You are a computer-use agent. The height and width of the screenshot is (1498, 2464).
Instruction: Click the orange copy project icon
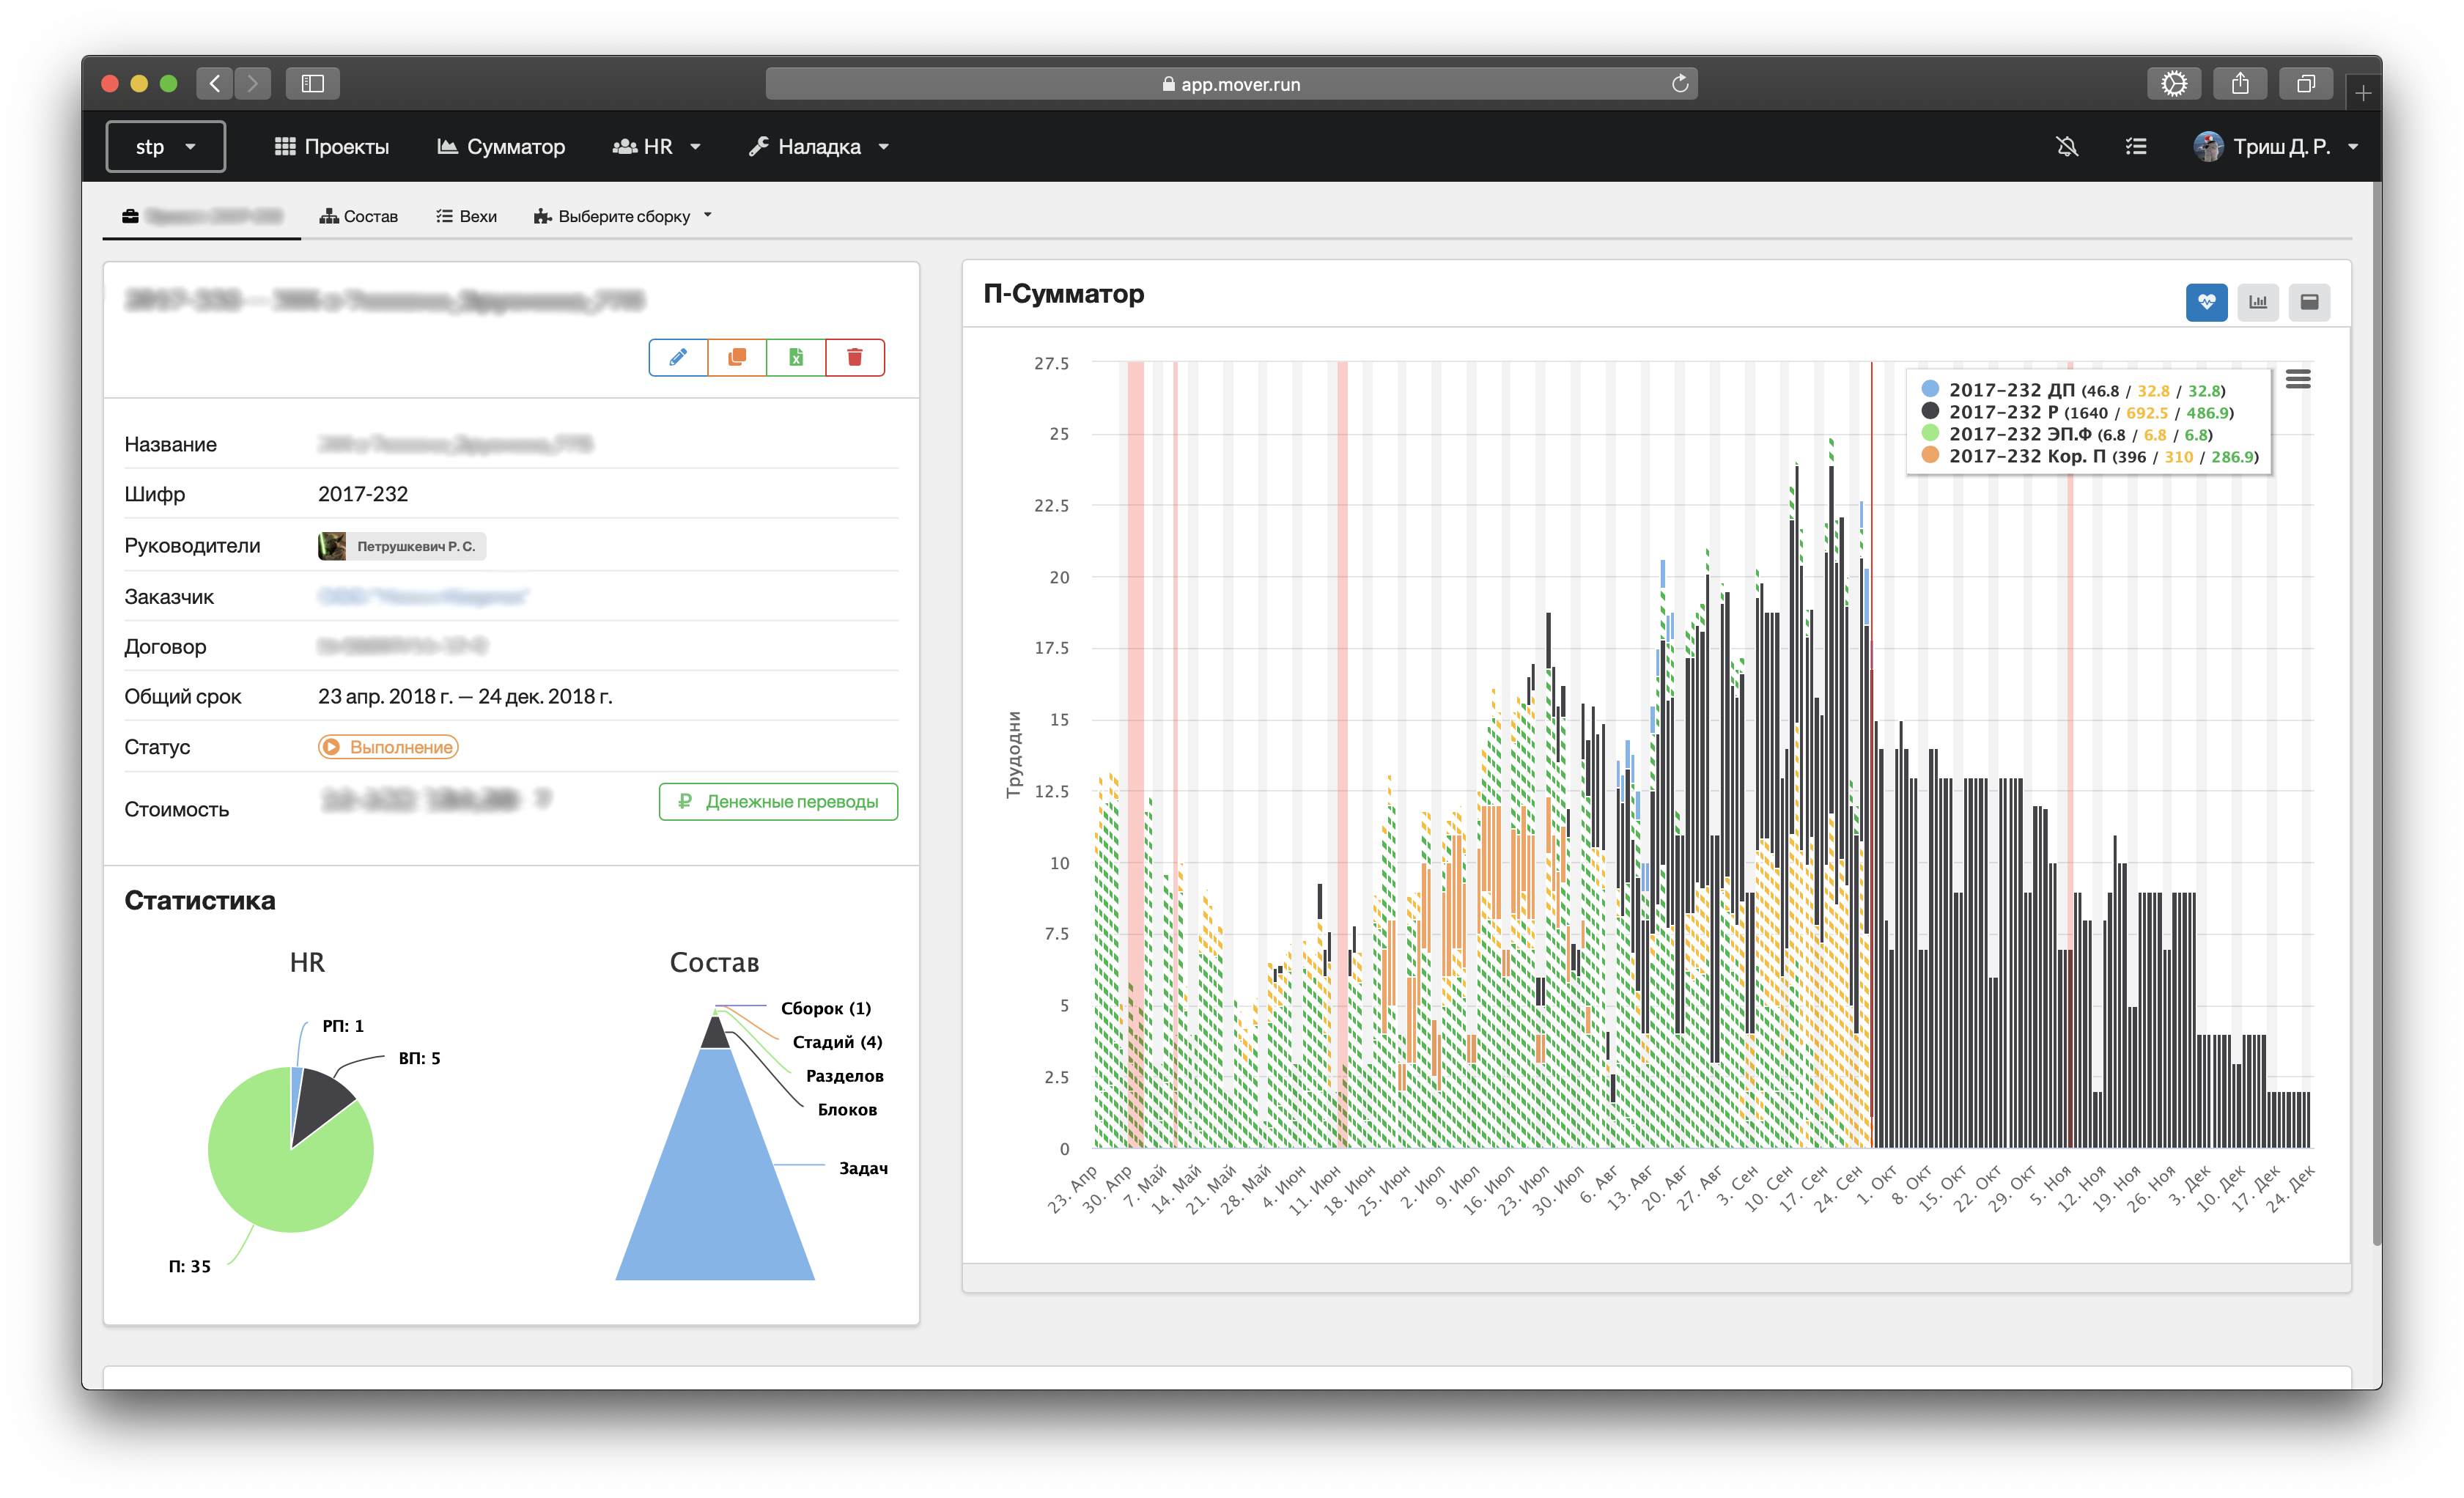point(737,357)
